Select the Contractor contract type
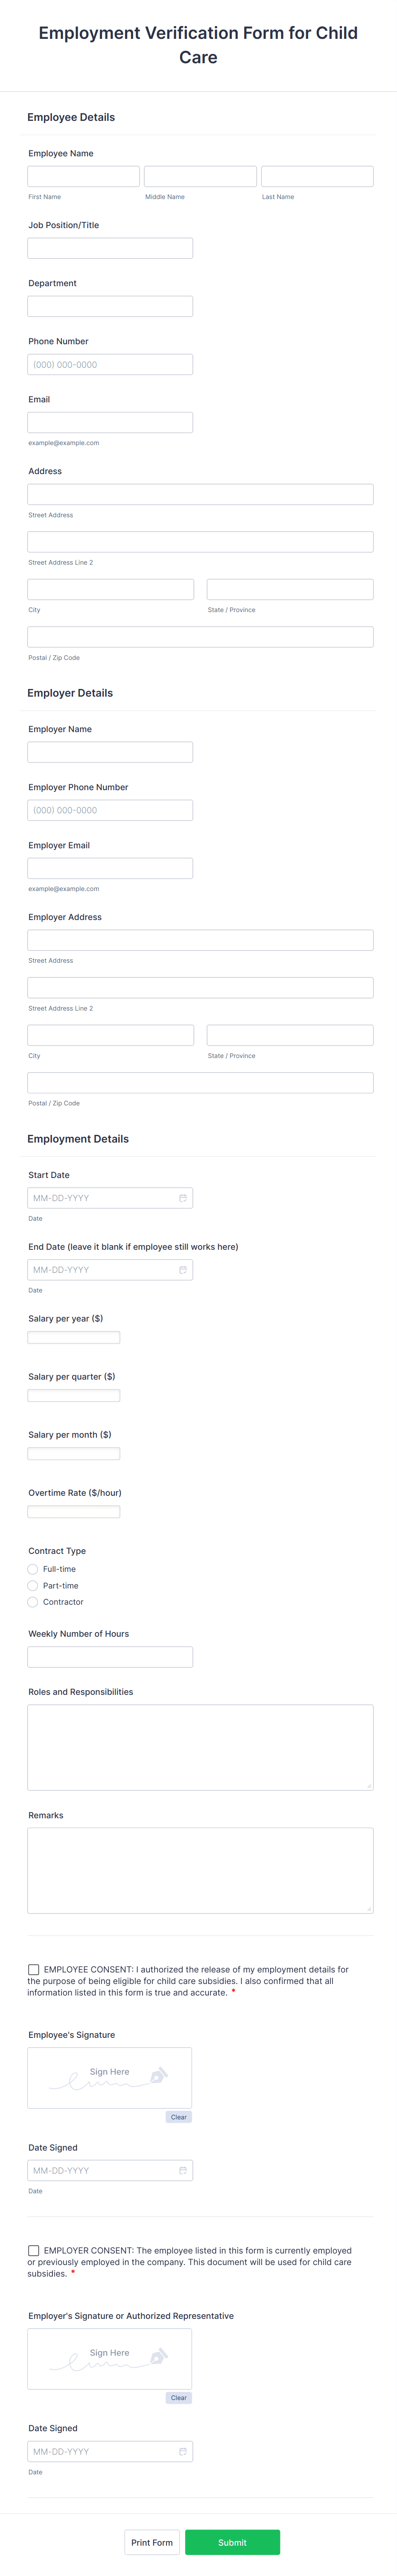Screen dimensions: 397x2576 pos(33,1602)
